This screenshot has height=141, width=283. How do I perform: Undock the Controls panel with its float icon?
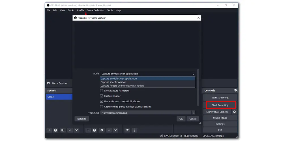(x=236, y=91)
